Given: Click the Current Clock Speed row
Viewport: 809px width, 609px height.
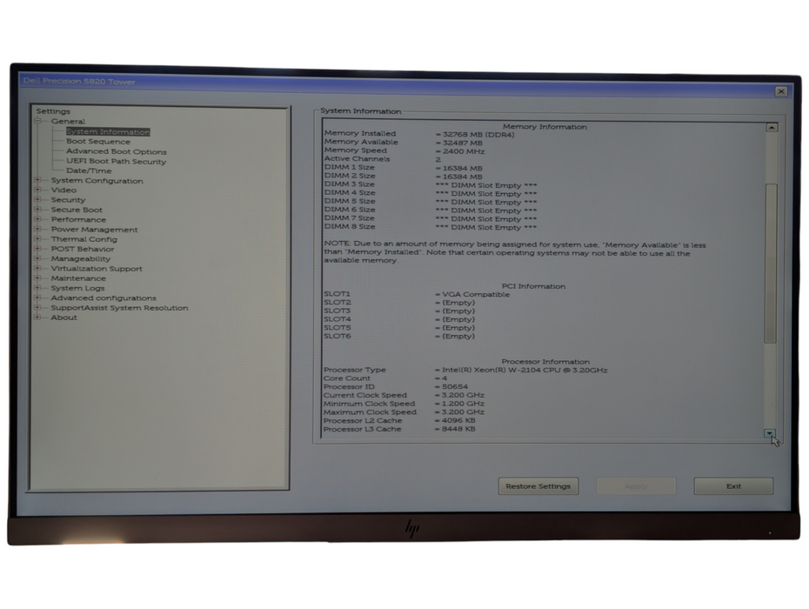Looking at the screenshot, I should coord(404,395).
